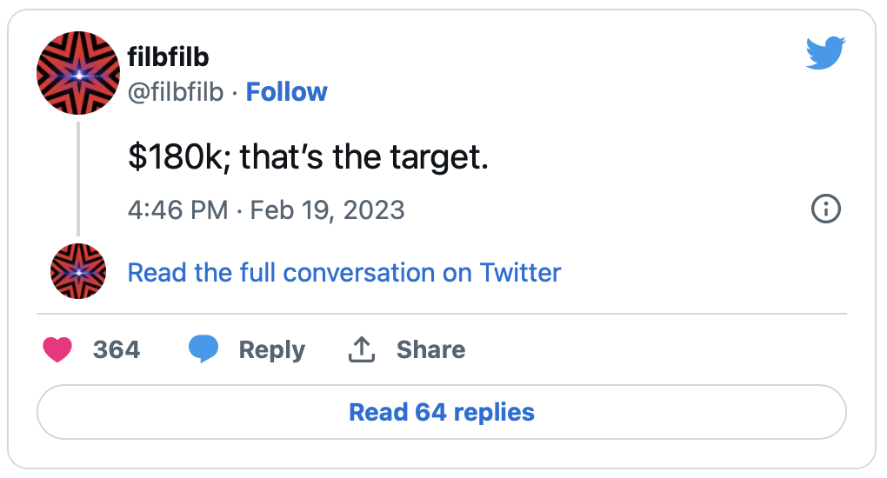Click the 364 likes count
Image resolution: width=887 pixels, height=478 pixels.
coord(117,349)
